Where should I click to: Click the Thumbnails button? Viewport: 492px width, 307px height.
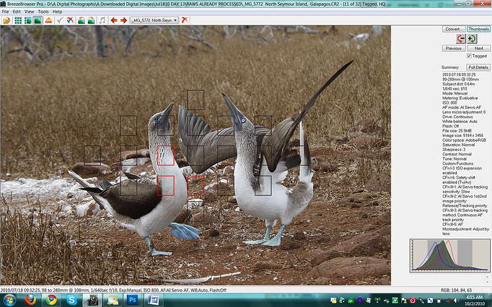click(x=478, y=29)
